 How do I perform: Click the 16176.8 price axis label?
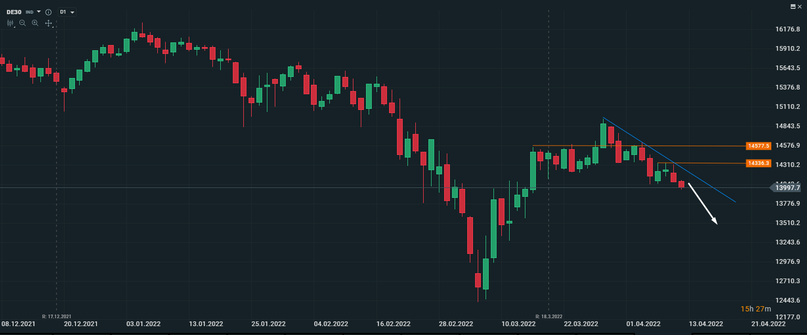click(787, 29)
